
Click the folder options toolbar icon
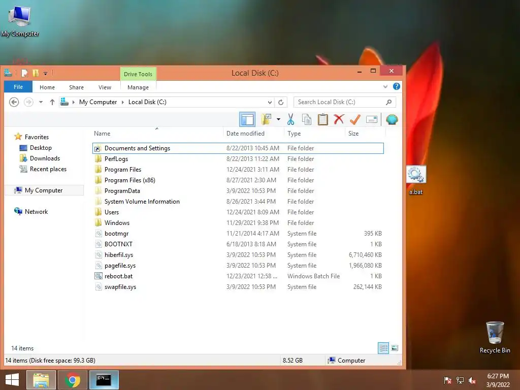coord(266,119)
